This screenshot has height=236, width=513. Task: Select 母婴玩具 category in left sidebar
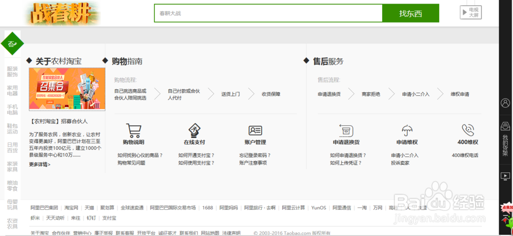click(12, 205)
